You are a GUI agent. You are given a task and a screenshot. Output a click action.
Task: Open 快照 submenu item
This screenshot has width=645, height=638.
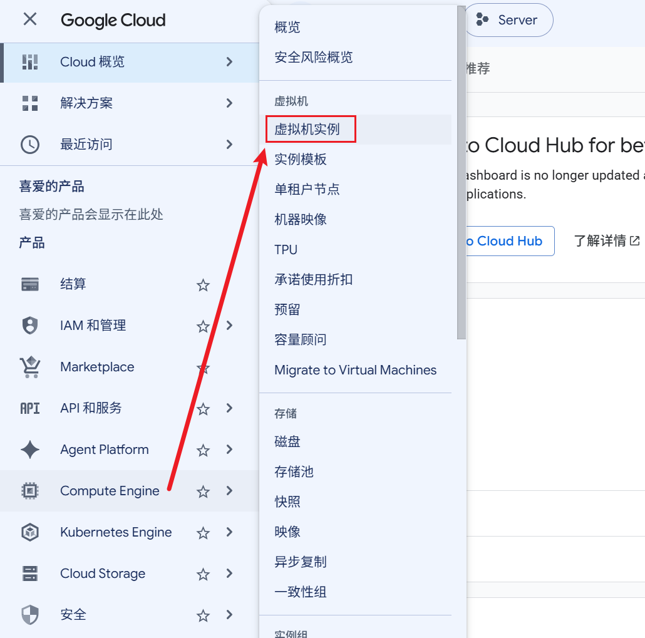356,502
